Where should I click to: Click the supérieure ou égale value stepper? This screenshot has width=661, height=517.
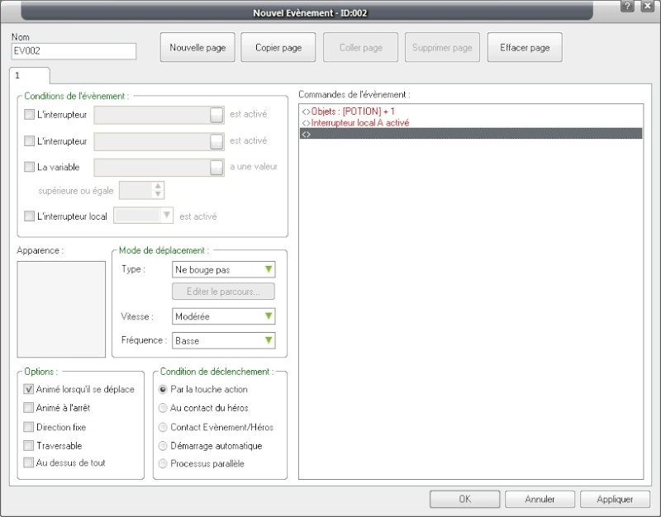pyautogui.click(x=158, y=190)
